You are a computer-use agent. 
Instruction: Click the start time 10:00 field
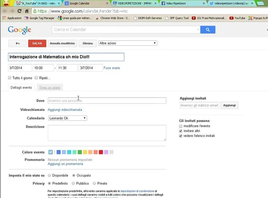(43, 68)
